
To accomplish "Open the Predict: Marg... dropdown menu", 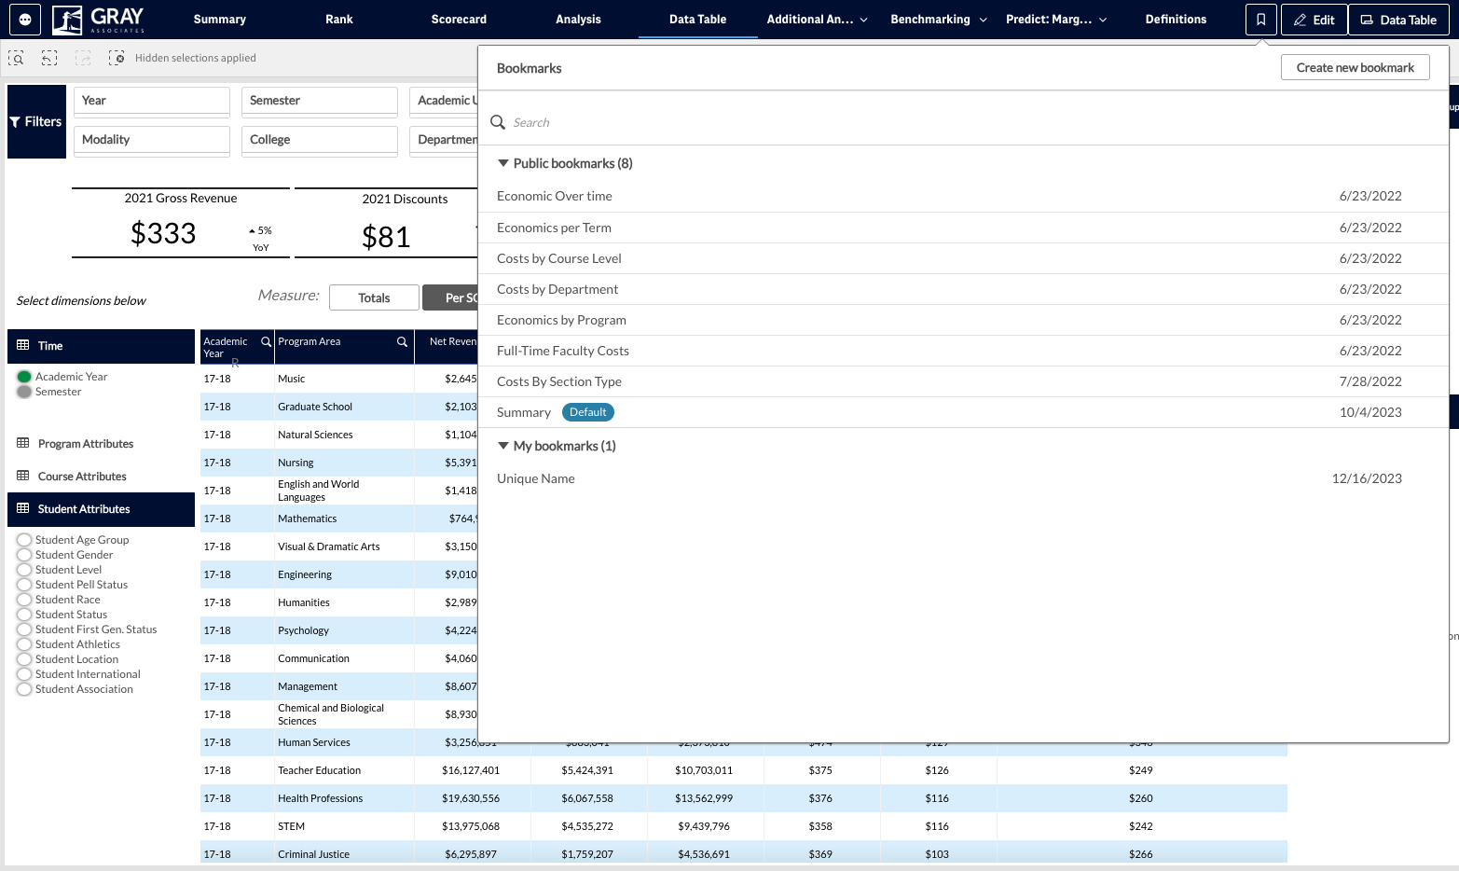I will pyautogui.click(x=1056, y=20).
